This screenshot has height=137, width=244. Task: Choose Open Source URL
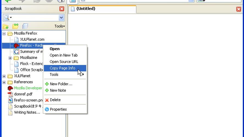tap(65, 62)
